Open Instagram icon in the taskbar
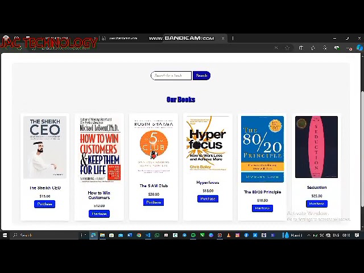This screenshot has width=364, height=273. tap(238, 235)
